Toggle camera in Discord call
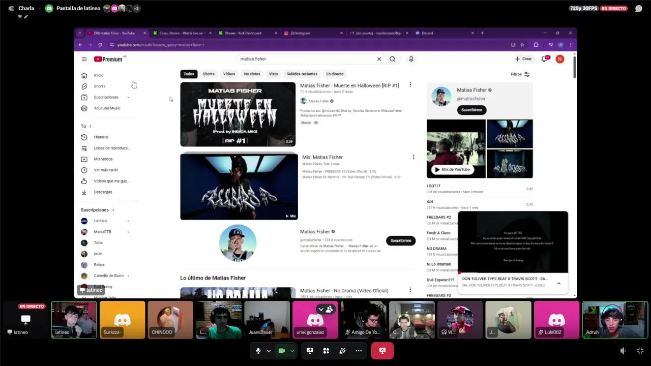 (x=281, y=351)
